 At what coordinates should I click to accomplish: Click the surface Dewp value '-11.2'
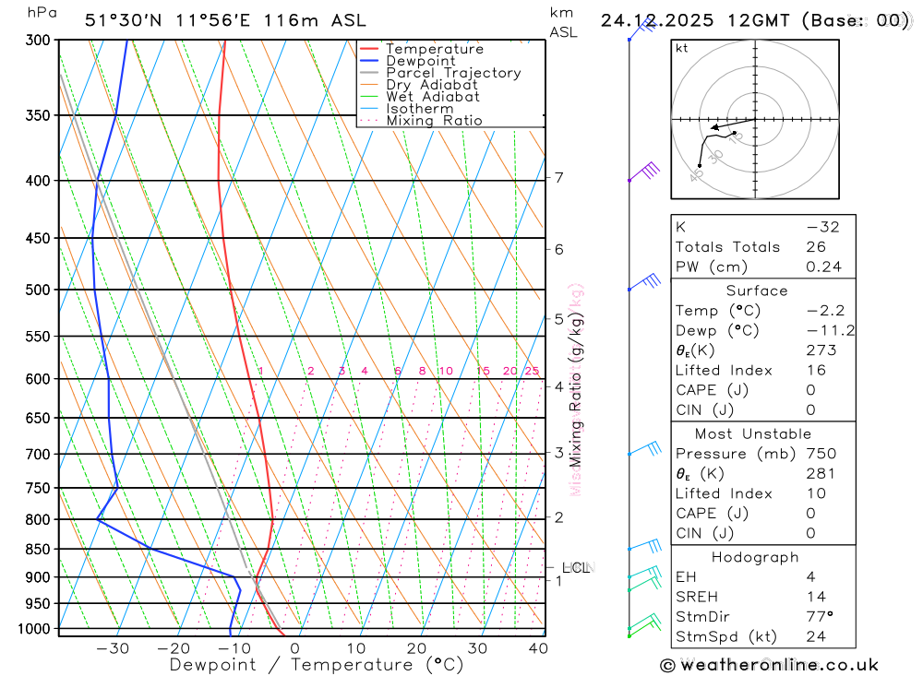point(831,331)
